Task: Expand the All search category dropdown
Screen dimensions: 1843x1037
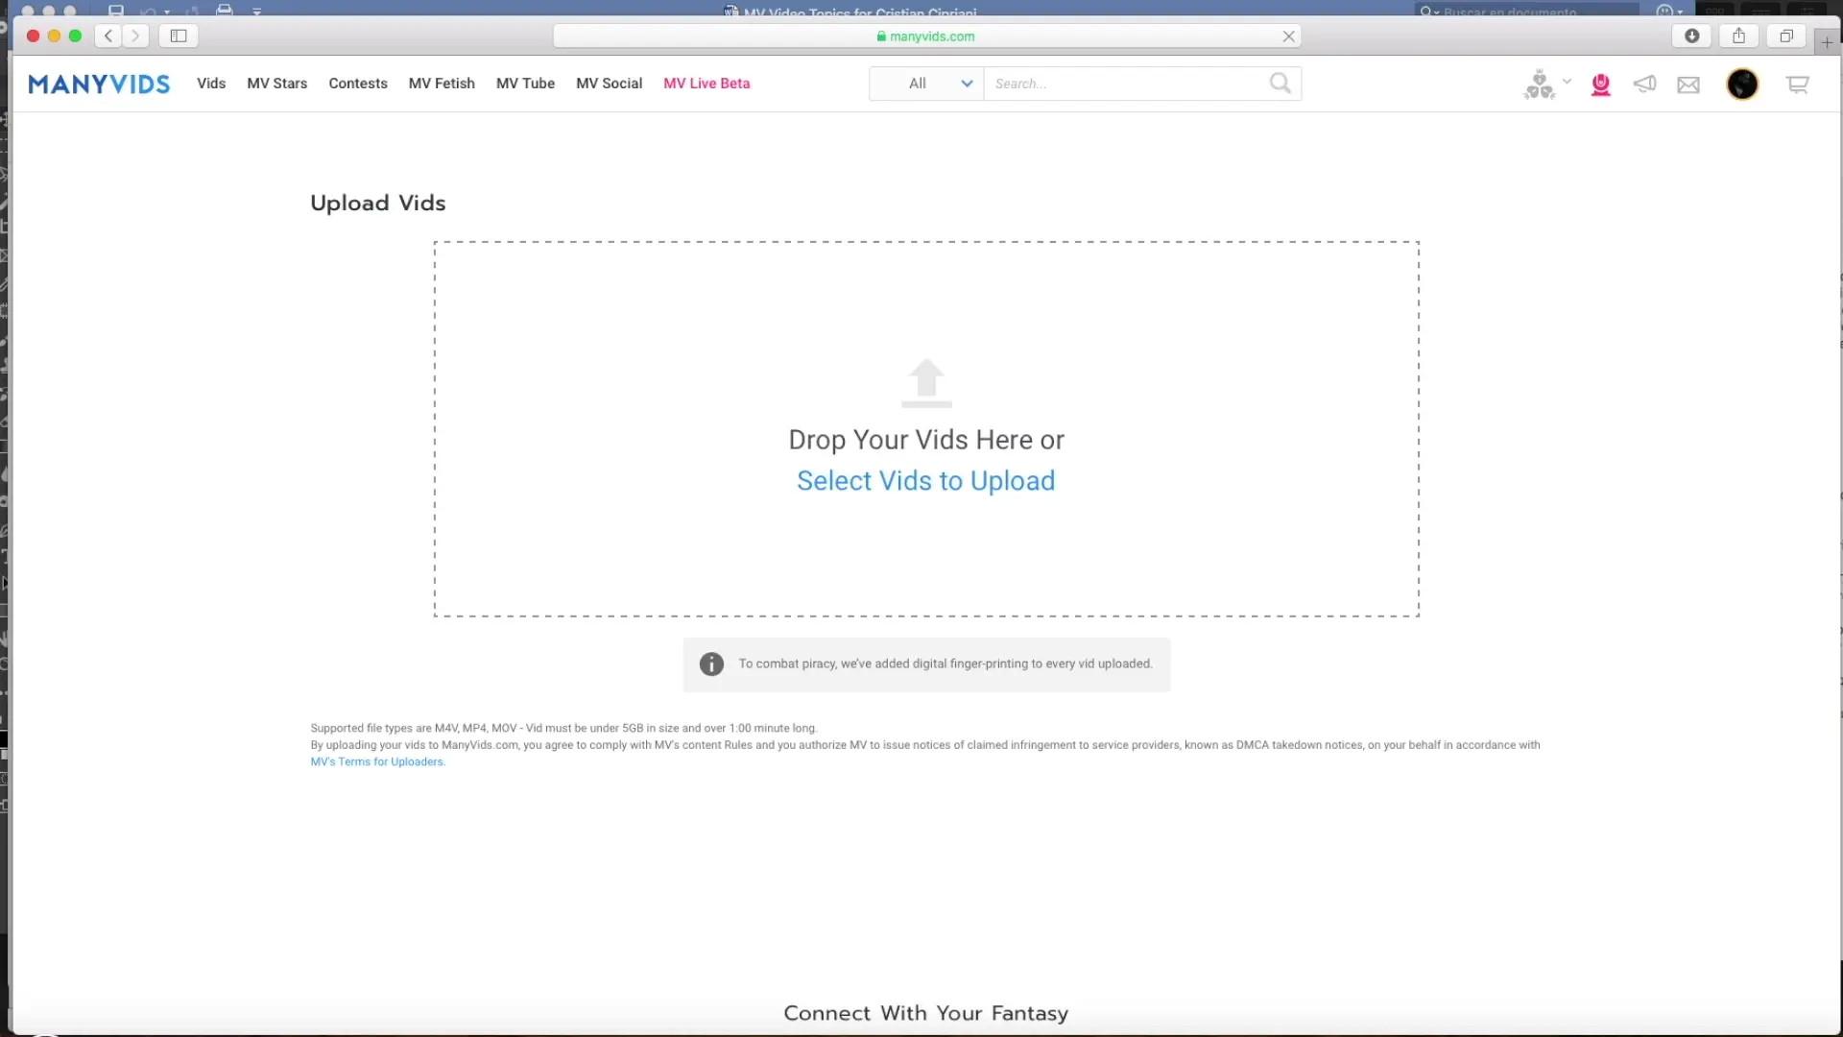Action: pyautogui.click(x=926, y=84)
